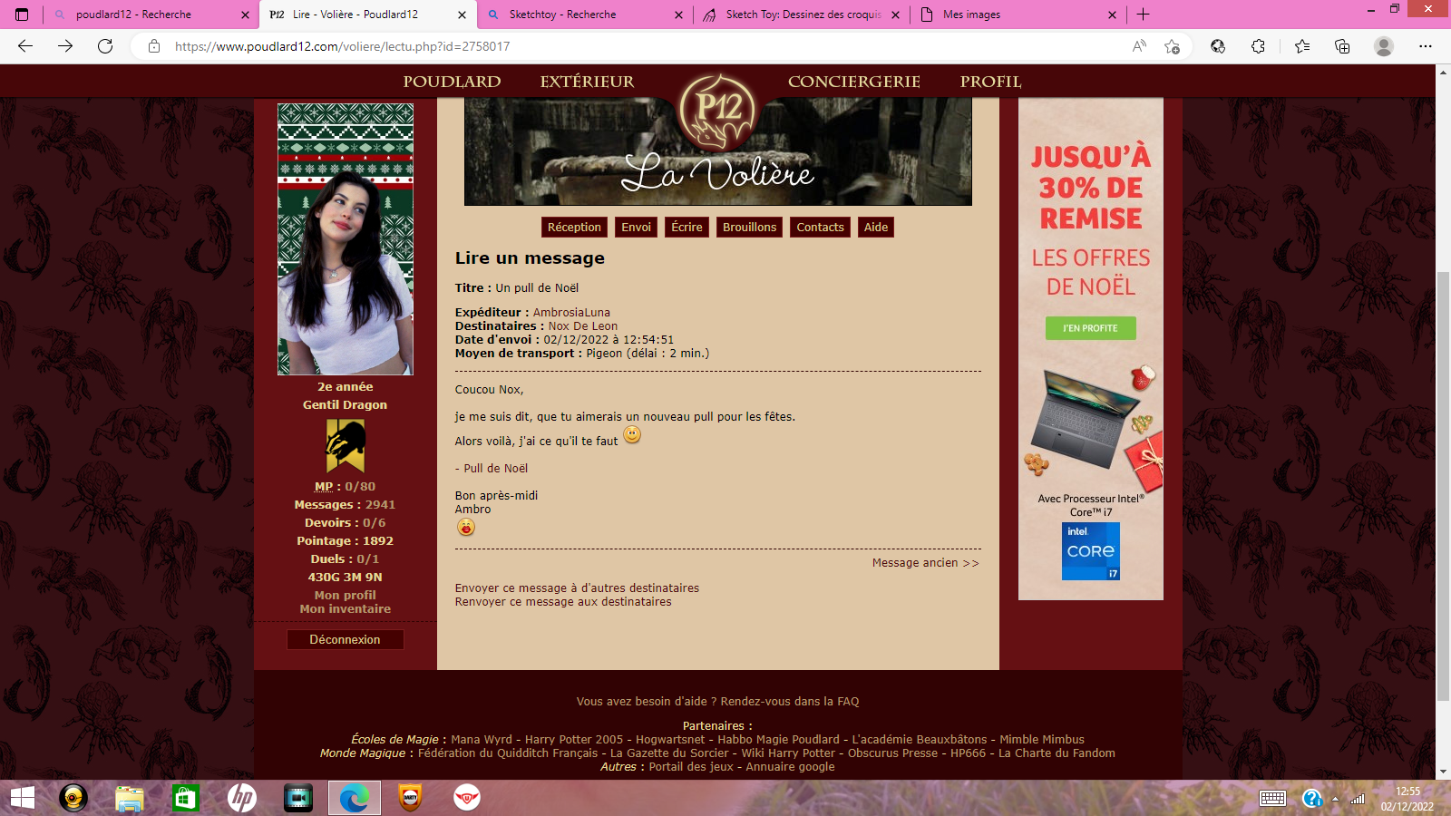Open Brouillons drafts folder
This screenshot has width=1451, height=816.
pyautogui.click(x=749, y=227)
